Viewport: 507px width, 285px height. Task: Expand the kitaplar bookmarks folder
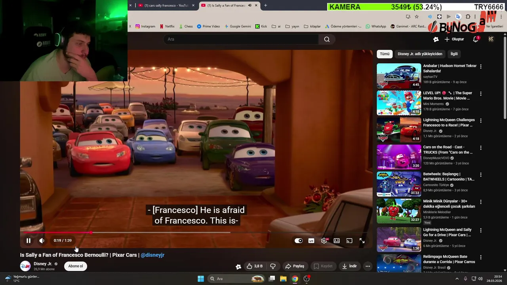pyautogui.click(x=312, y=27)
